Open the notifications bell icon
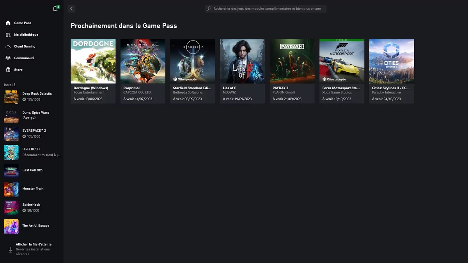Image resolution: width=468 pixels, height=263 pixels. coord(55,9)
